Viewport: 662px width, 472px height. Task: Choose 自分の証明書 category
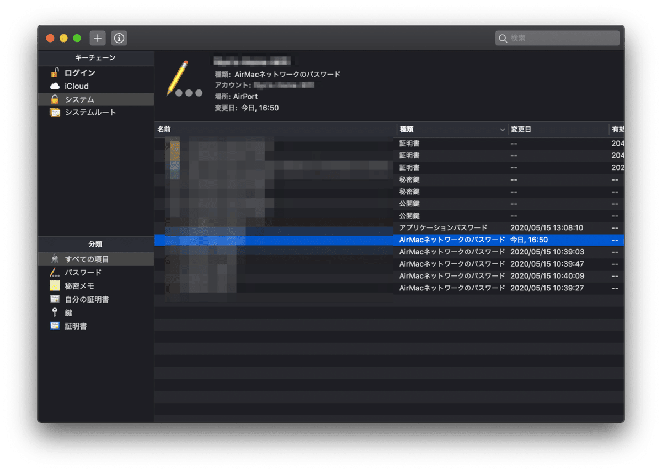click(x=95, y=299)
